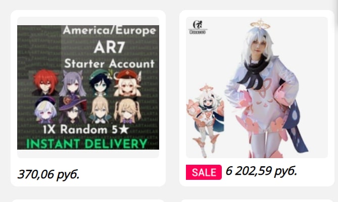Click the red-haired character avatar
The image size is (338, 202).
pyautogui.click(x=45, y=82)
